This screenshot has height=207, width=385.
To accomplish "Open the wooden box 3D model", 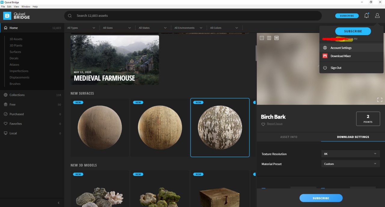I will point(220,189).
